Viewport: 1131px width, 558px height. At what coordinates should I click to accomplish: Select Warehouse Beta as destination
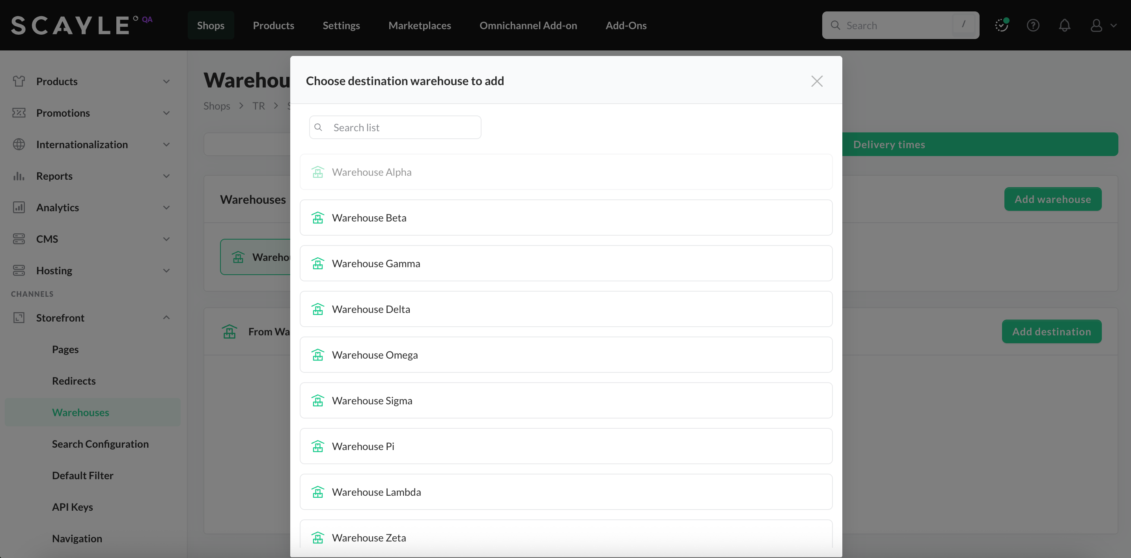[x=565, y=218]
